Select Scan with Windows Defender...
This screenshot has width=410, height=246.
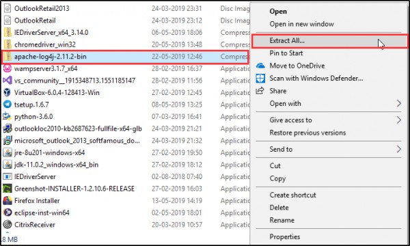pos(316,78)
